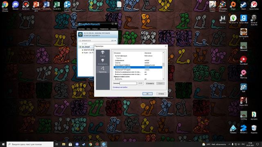262x147 pixels.
Task: Open MY.GAMES desktop shortcut
Action: click(x=223, y=7)
